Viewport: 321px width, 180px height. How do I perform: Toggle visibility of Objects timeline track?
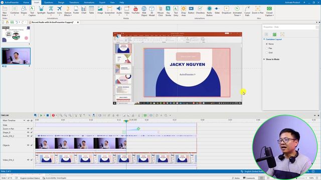(x=28, y=145)
